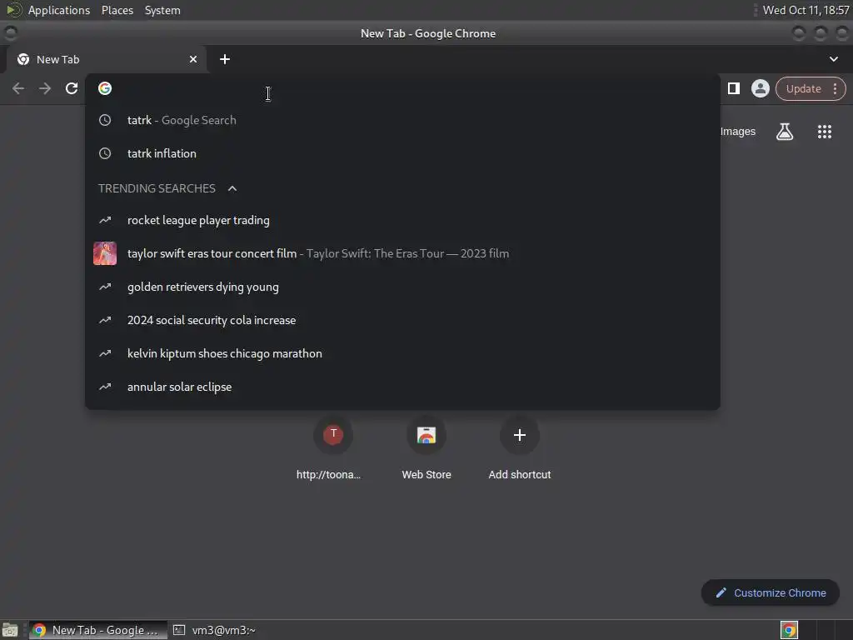Viewport: 853px width, 640px height.
Task: Click the Taylor Swift suggestion thumbnail
Action: click(x=105, y=253)
